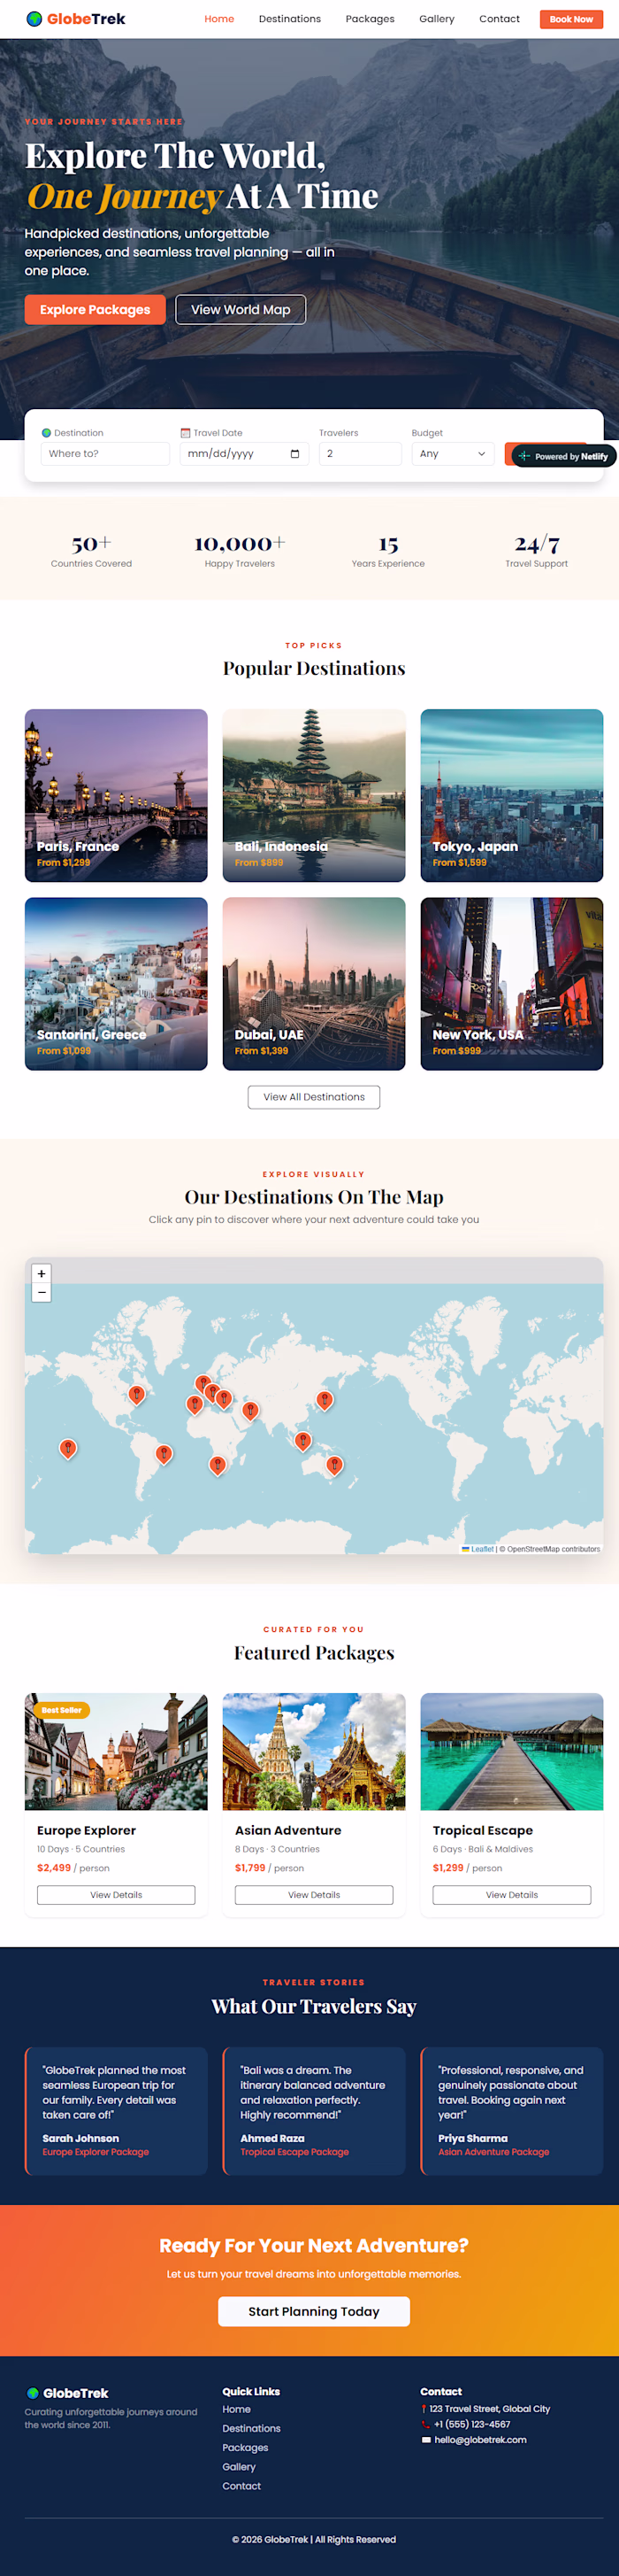Open Destinations in the top navigation
The height and width of the screenshot is (2576, 619).
289,19
